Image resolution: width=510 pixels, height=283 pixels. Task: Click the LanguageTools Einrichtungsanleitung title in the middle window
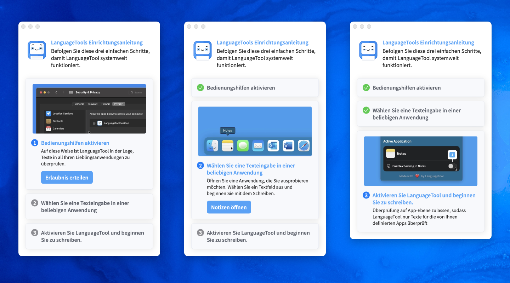[x=262, y=42]
